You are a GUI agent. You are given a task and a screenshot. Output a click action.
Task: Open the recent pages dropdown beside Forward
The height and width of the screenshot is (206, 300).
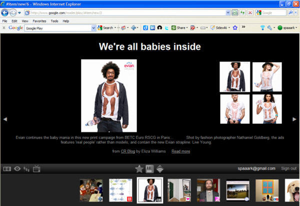click(x=19, y=13)
